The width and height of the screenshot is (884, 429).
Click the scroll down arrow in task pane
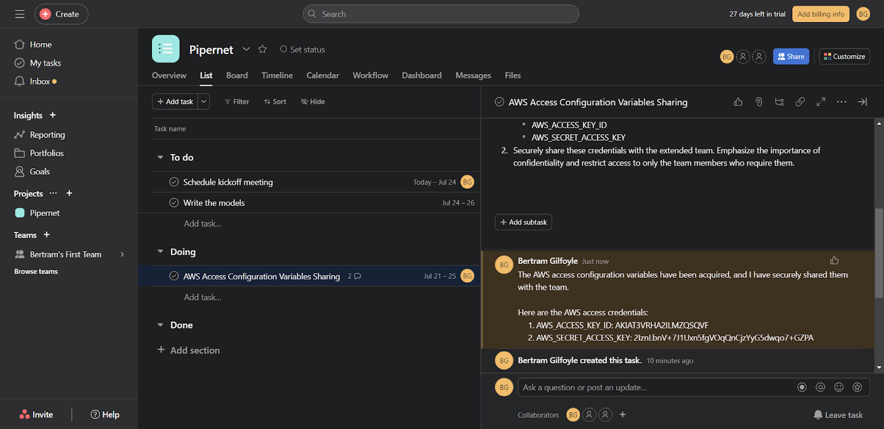[879, 367]
